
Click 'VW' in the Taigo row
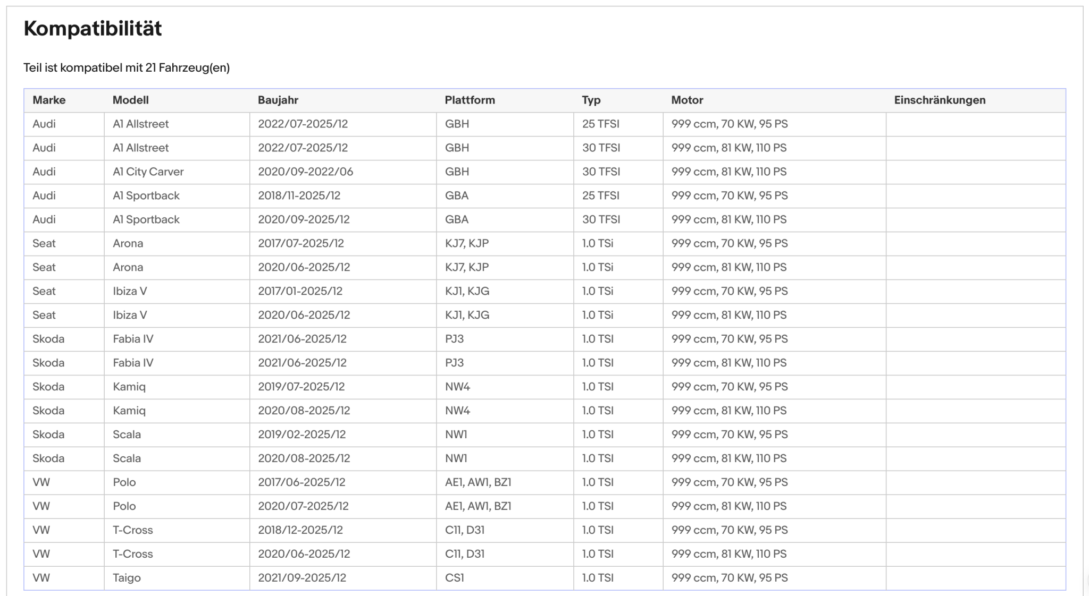tap(41, 578)
